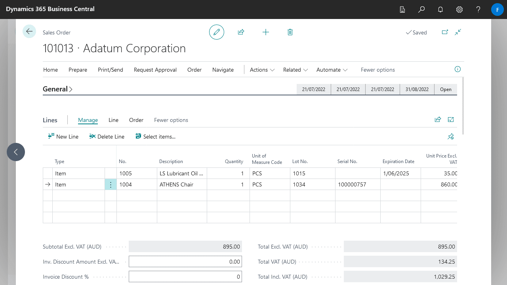
Task: Open row options for ATHENS Chair line
Action: tap(111, 184)
